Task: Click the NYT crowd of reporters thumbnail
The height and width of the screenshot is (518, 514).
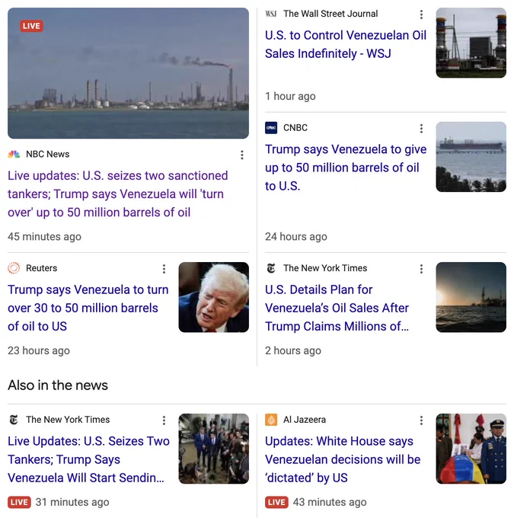Action: pos(214,449)
